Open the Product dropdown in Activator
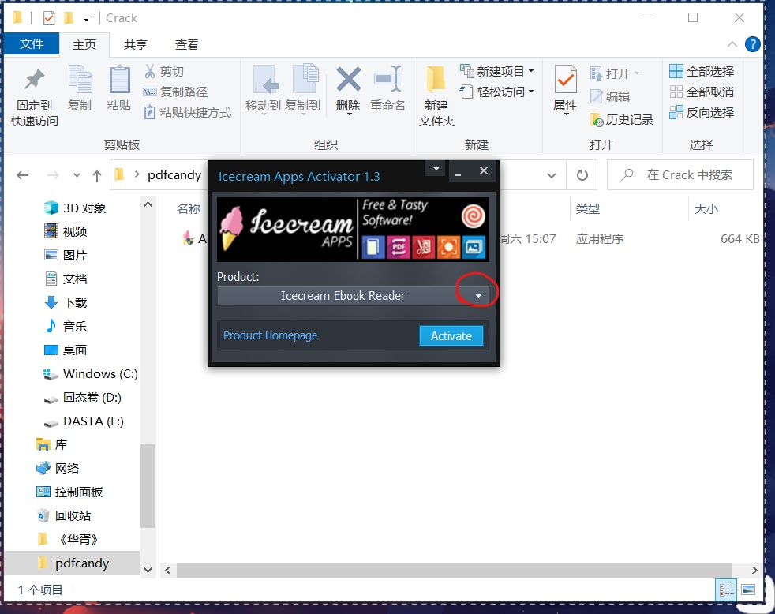Viewport: 775px width, 614px height. tap(478, 296)
